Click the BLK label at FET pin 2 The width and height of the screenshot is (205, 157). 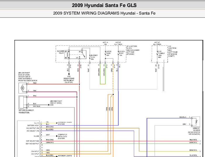click(35, 104)
